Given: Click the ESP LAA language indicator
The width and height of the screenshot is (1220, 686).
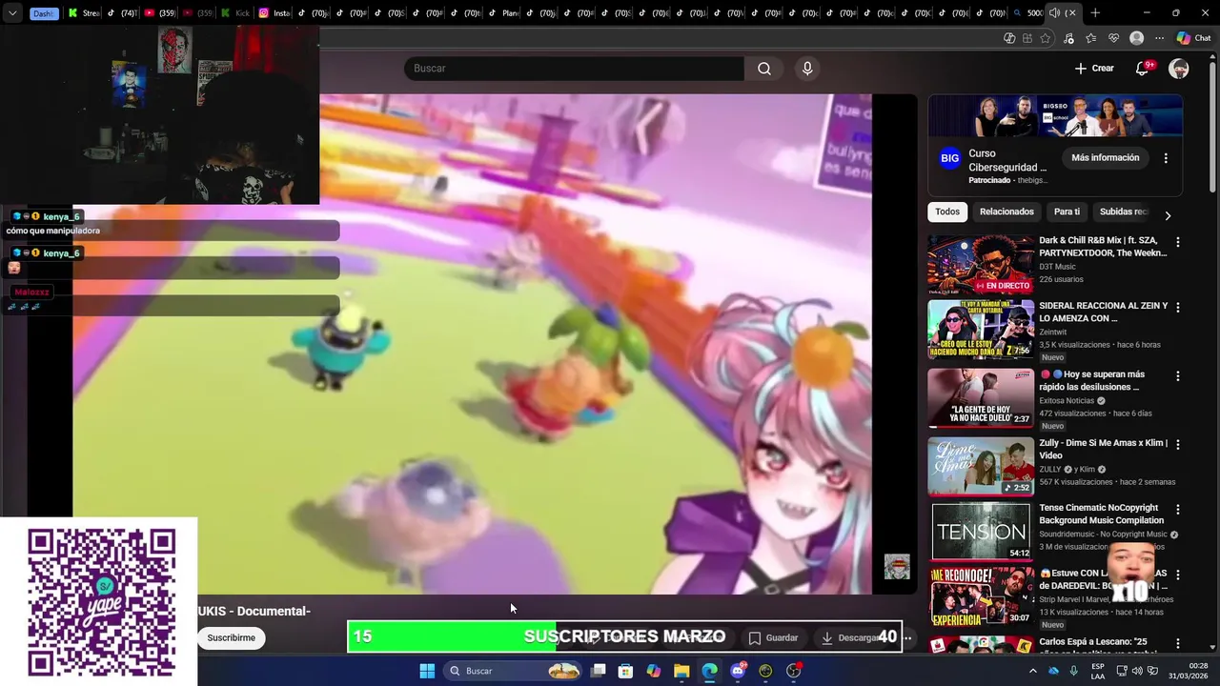Looking at the screenshot, I should tap(1098, 671).
